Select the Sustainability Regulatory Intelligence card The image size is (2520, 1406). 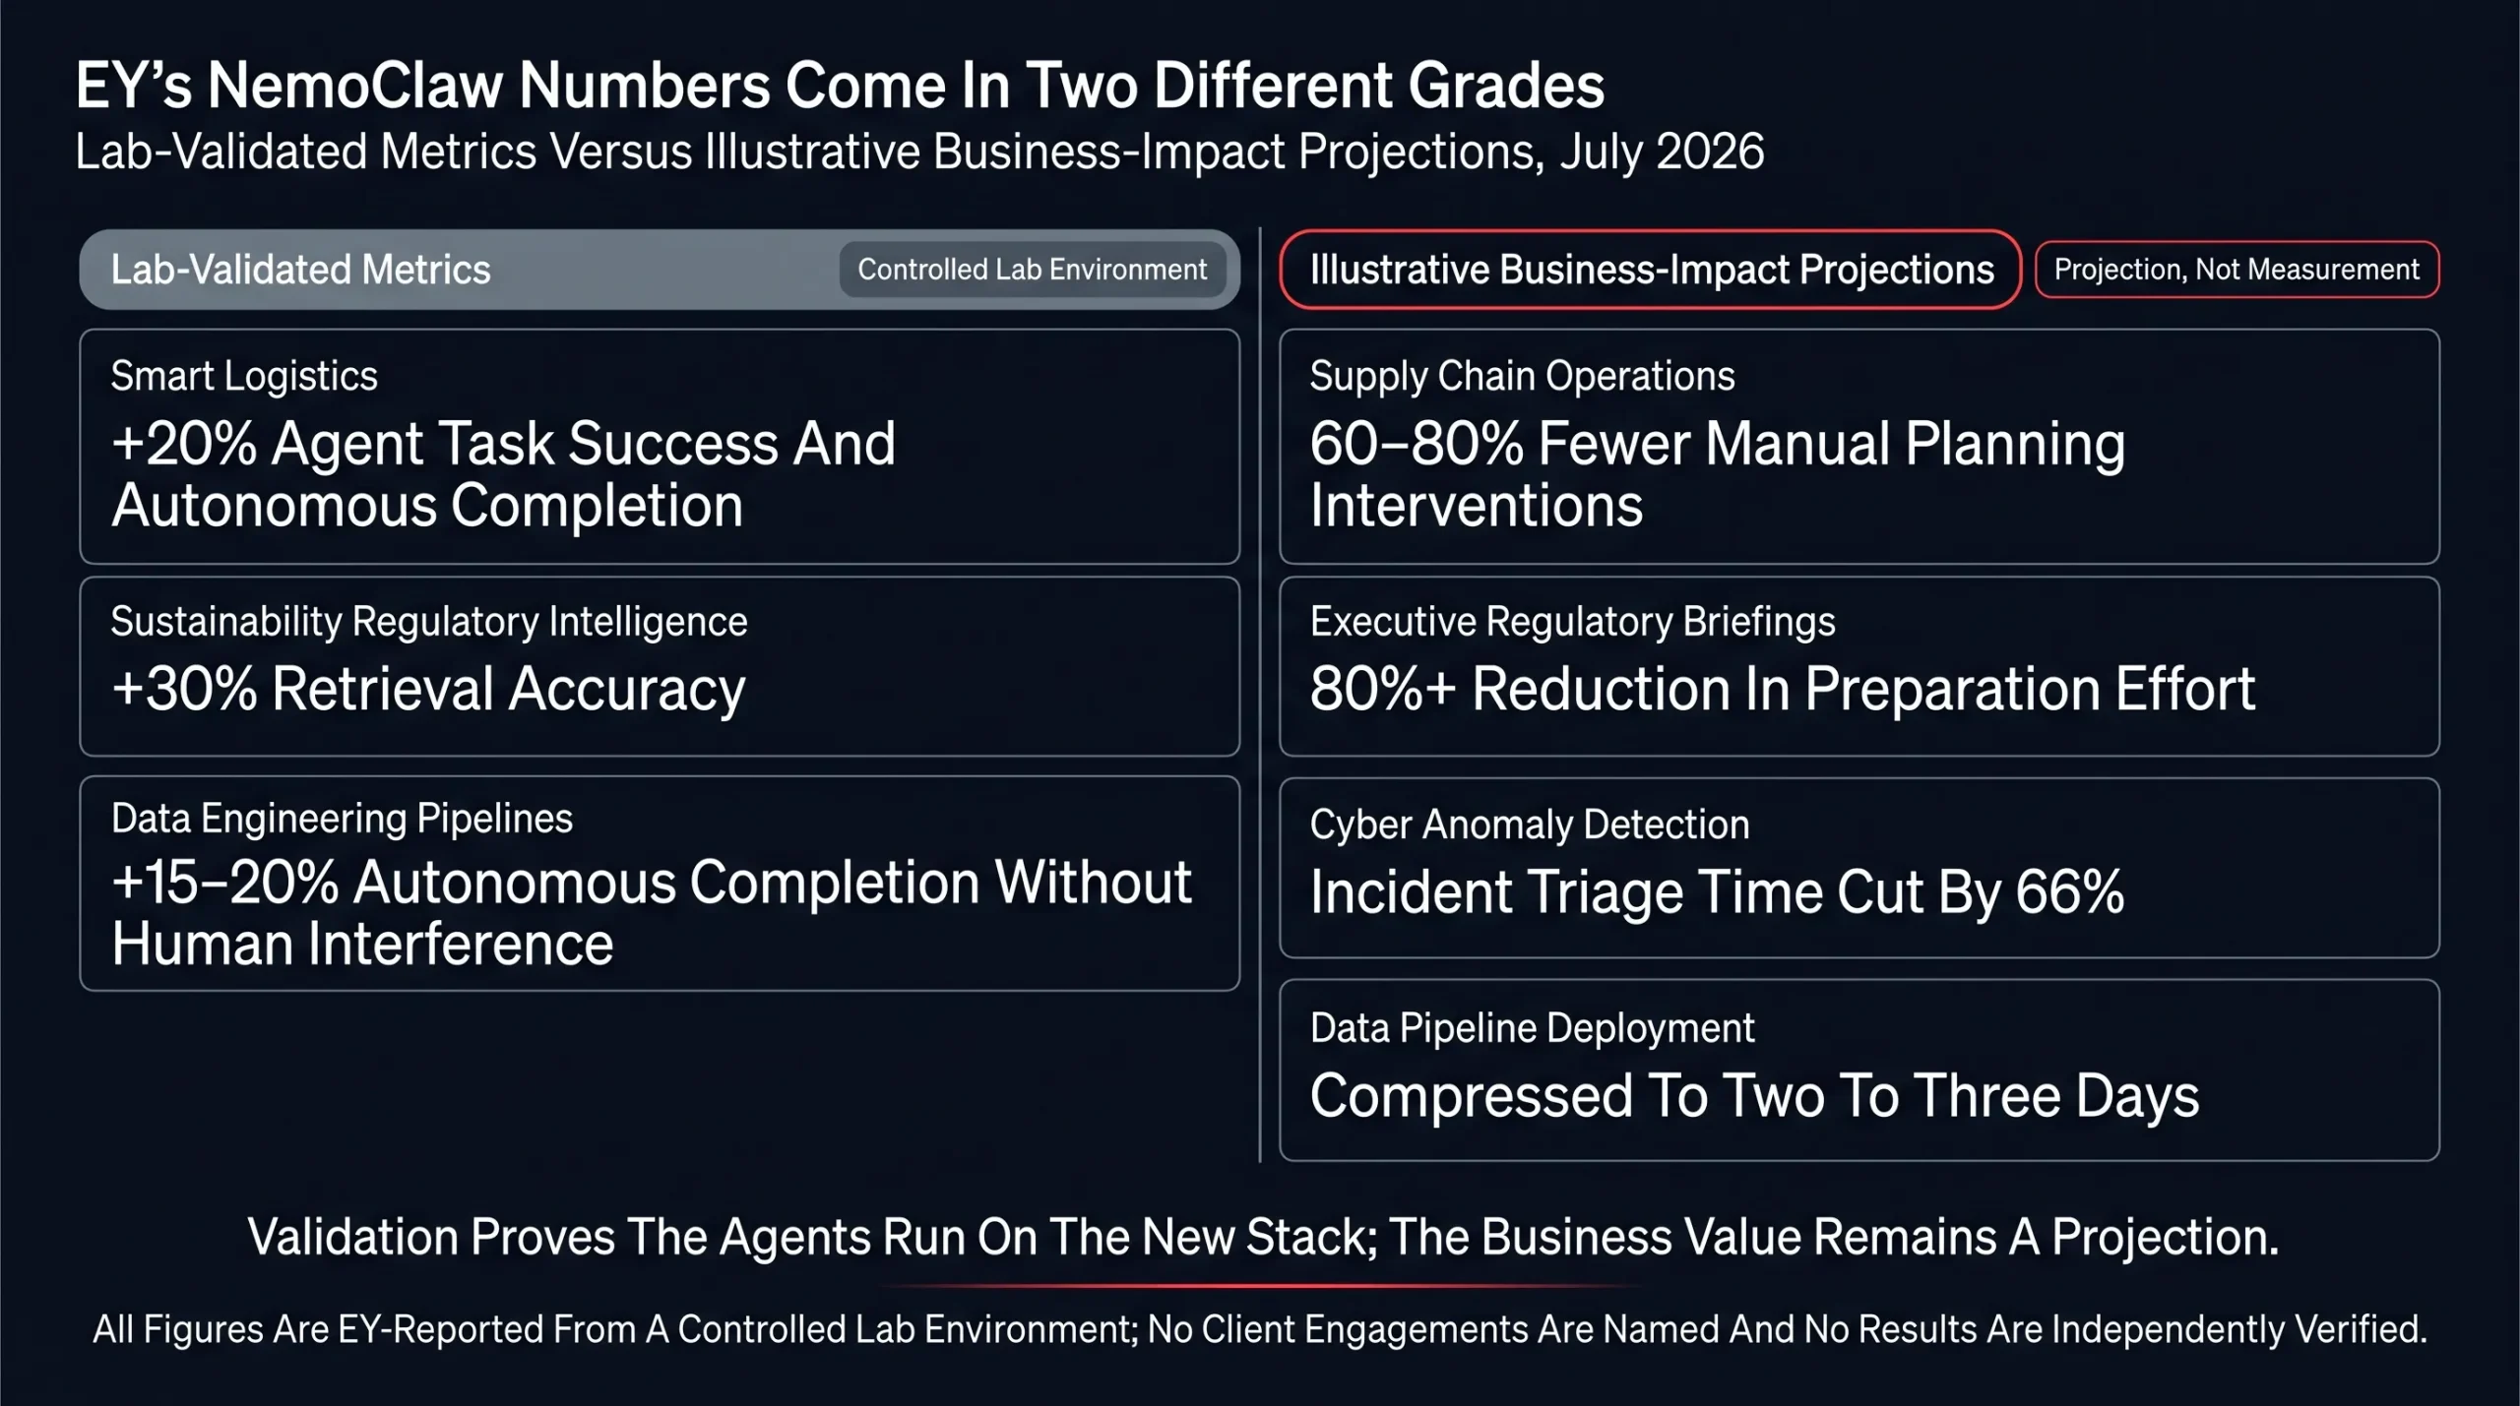click(659, 666)
